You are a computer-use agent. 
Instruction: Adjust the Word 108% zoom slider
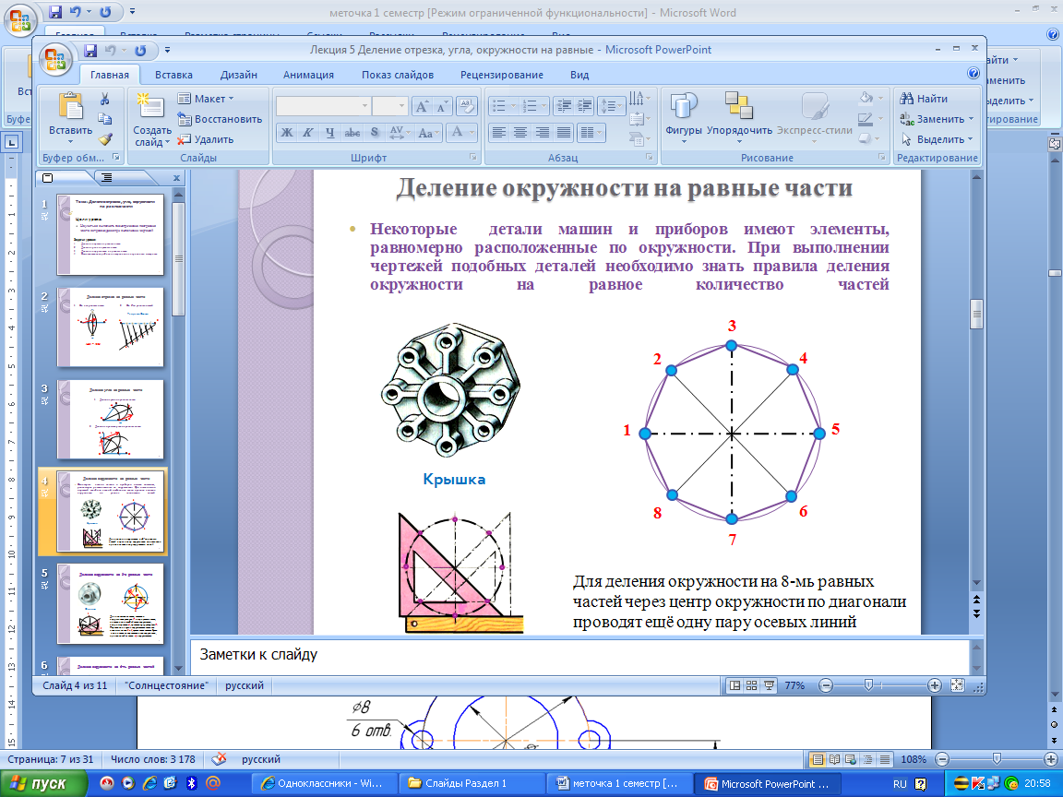coord(996,759)
